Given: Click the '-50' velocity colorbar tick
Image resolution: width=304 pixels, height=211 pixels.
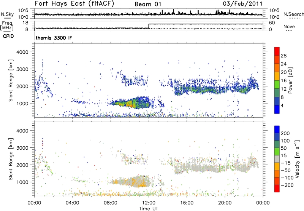Looking at the screenshot, I should click(286, 170).
